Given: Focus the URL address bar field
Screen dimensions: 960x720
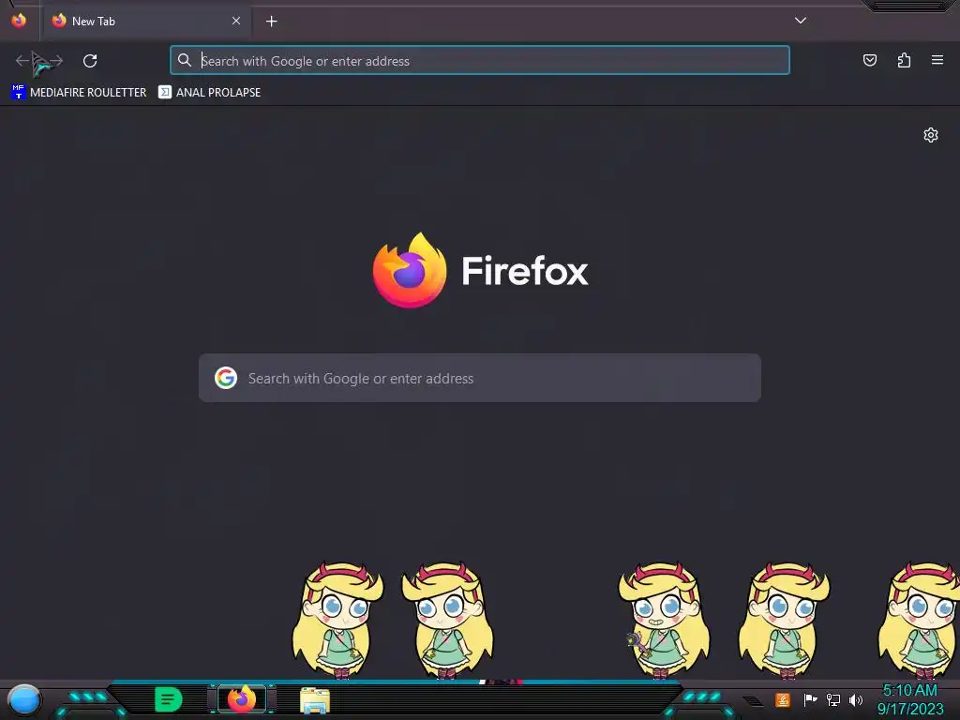Looking at the screenshot, I should (x=479, y=61).
